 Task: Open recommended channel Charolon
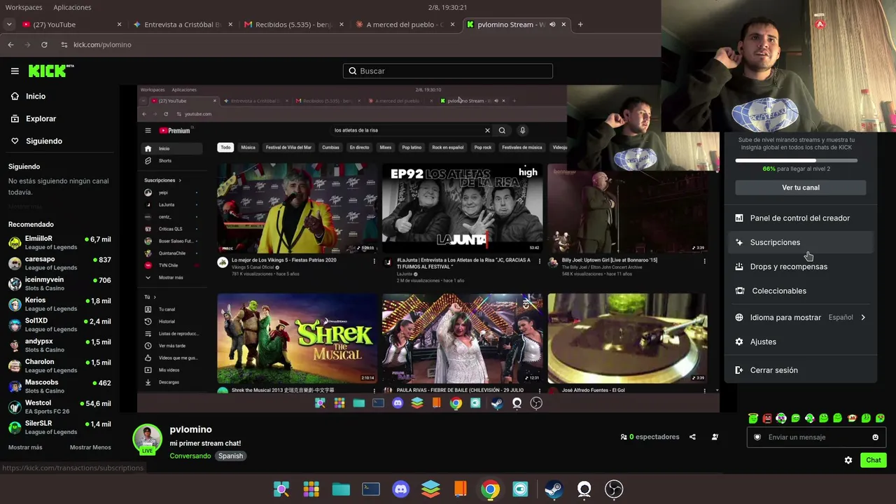coord(59,365)
